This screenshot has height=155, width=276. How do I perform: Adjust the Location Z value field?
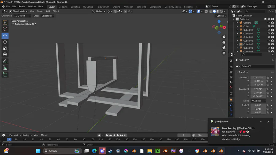point(258,85)
